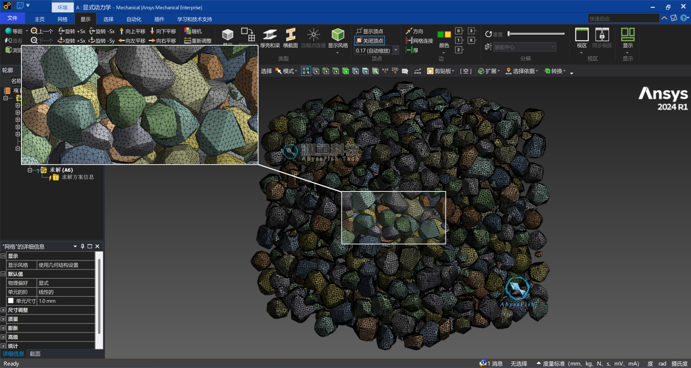Pan the view down
Viewport: 691px width, 368px height.
[163, 31]
